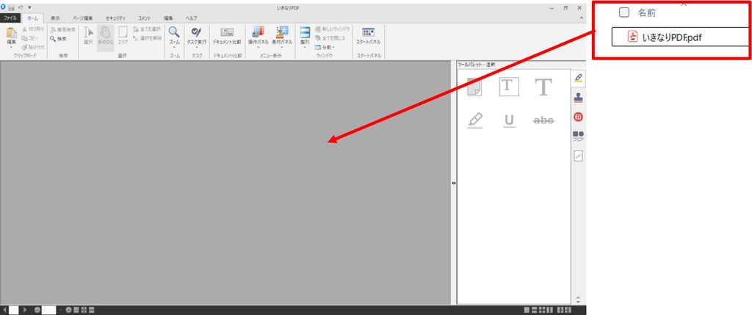Toggle the tool palette collapse handle
The width and height of the screenshot is (752, 315).
[454, 183]
